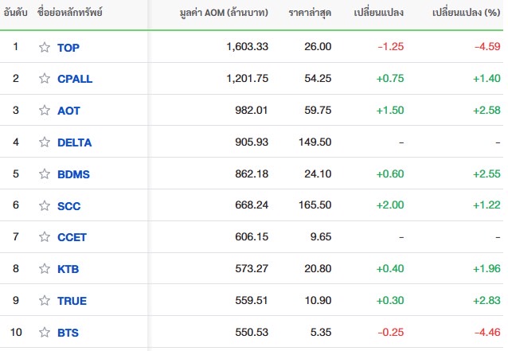Toggle the favorite star for AOT
This screenshot has height=351, width=508.
45,110
